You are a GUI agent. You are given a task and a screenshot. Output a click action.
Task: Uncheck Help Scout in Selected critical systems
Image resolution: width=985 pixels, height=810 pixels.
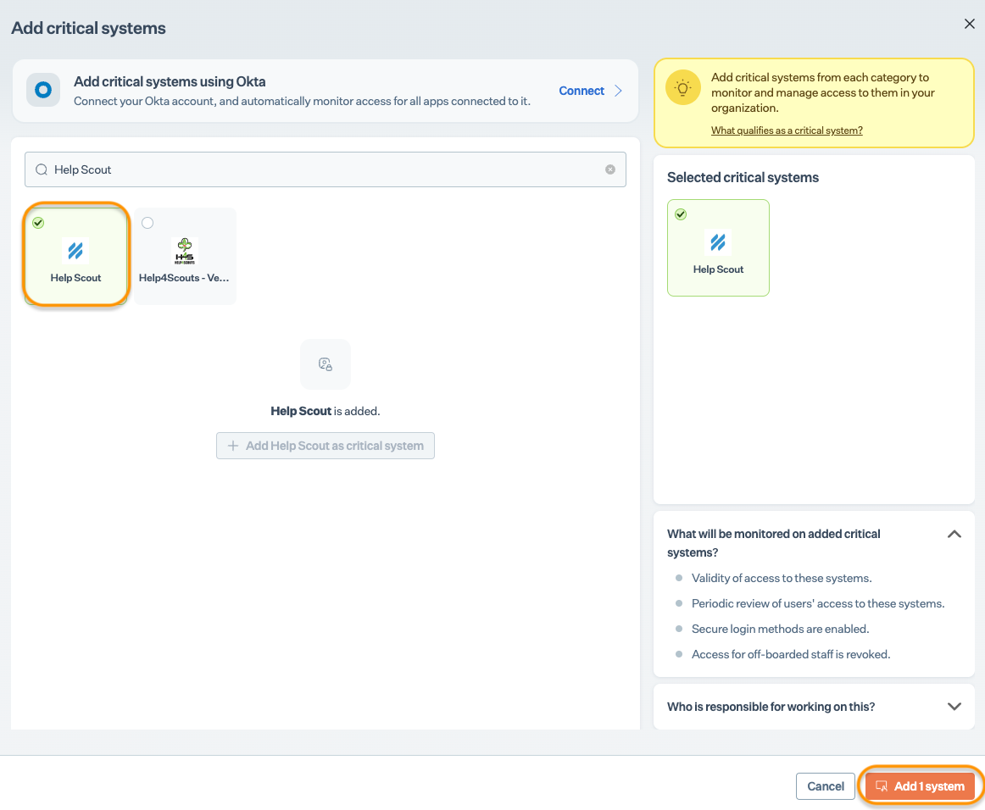pyautogui.click(x=681, y=214)
